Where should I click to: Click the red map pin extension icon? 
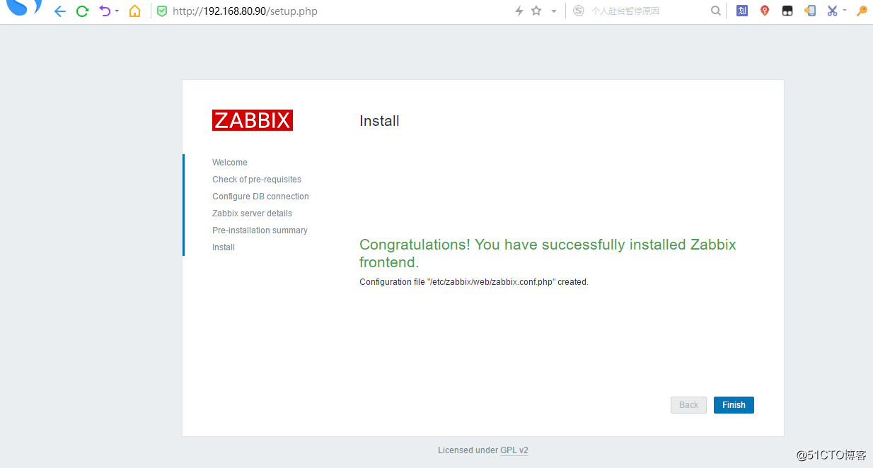click(x=765, y=11)
